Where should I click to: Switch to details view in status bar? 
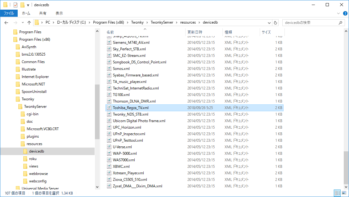click(x=338, y=193)
